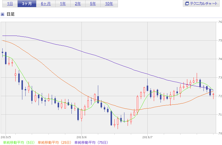This screenshot has width=222, height=145.
Task: Switch to the 1日 period tab
Action: (x=10, y=4)
